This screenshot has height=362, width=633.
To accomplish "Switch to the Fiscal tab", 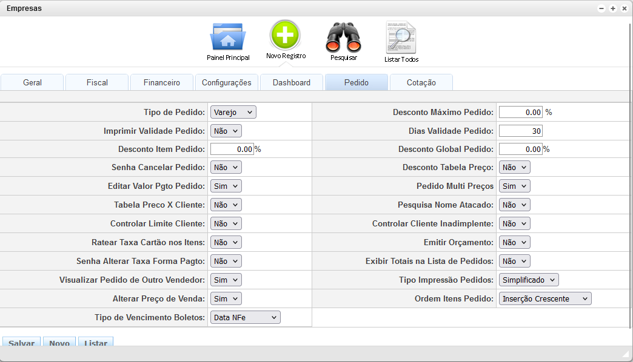I will click(x=97, y=82).
